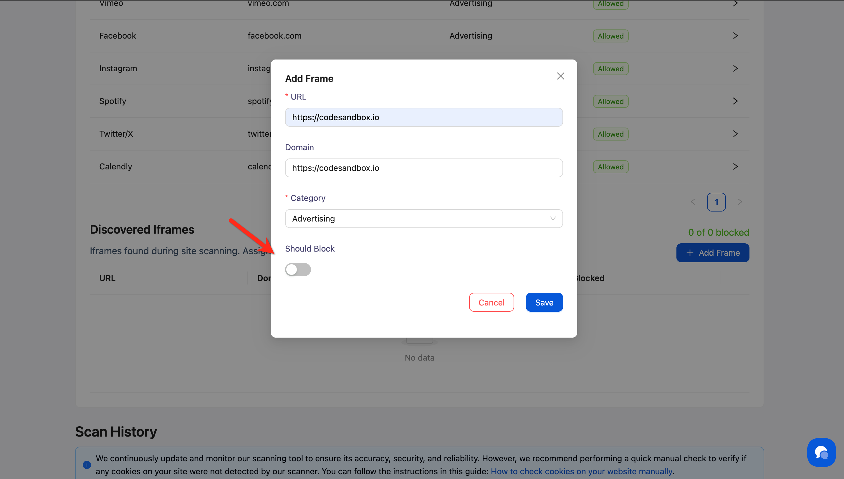Expand the Facebook row chevron

(x=735, y=36)
